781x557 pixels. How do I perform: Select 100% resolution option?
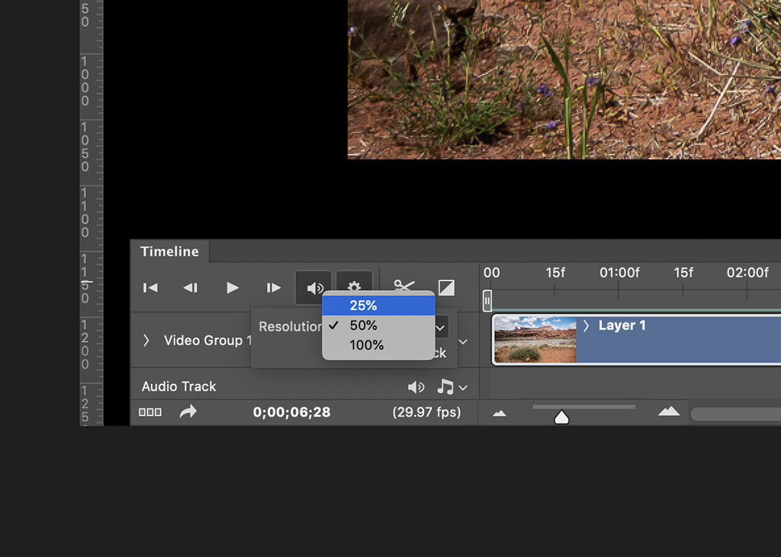(x=378, y=345)
